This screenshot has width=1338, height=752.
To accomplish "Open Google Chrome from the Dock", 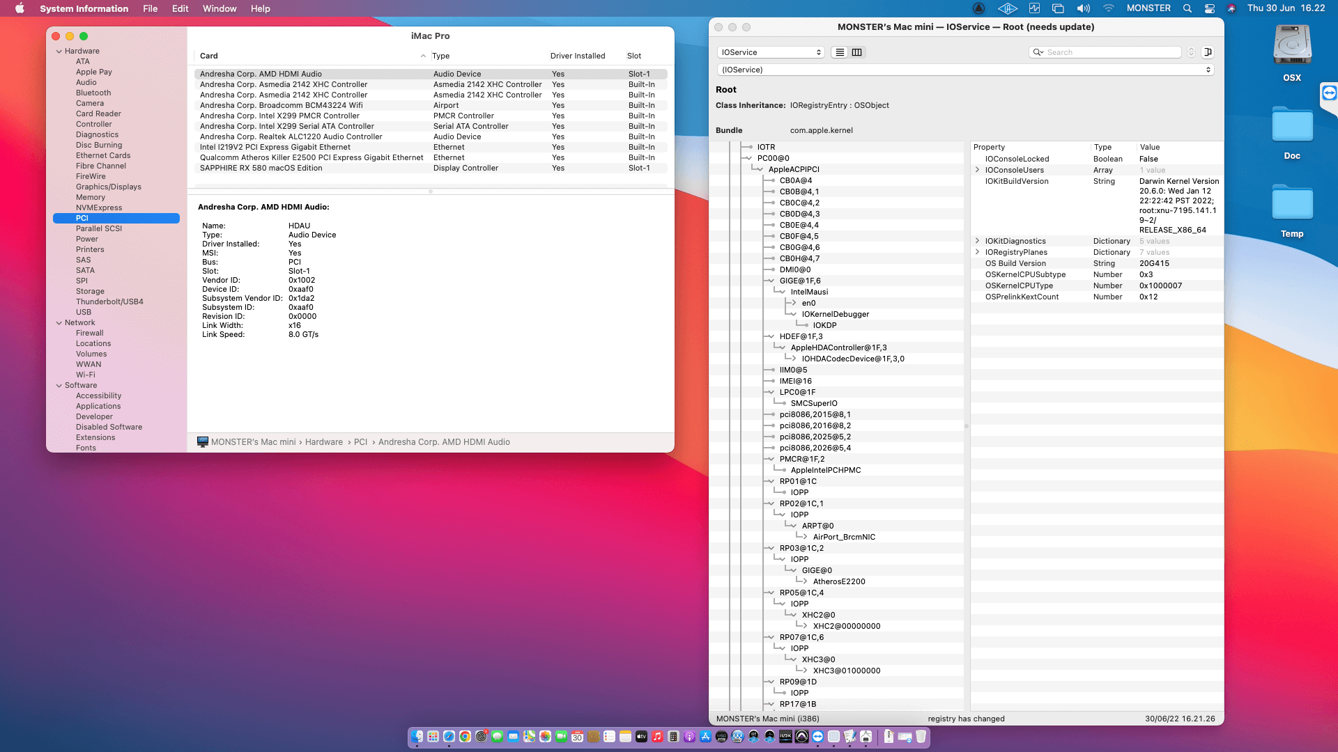I will click(x=465, y=737).
